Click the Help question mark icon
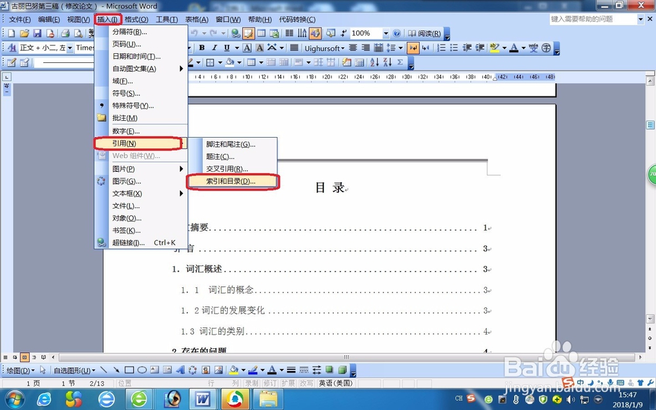Screen dimensions: 656x410 pos(397,33)
